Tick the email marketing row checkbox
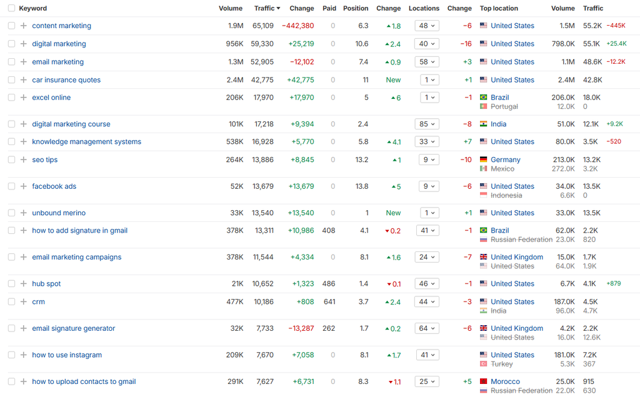This screenshot has height=399, width=640. tap(11, 62)
